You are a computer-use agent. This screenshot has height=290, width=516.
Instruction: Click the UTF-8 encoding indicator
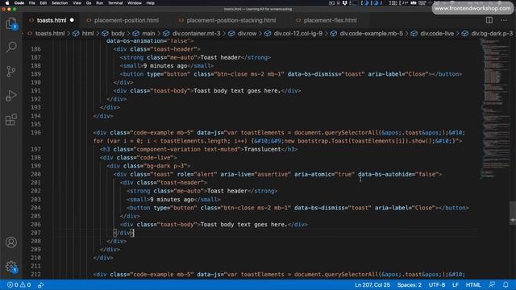(437, 284)
